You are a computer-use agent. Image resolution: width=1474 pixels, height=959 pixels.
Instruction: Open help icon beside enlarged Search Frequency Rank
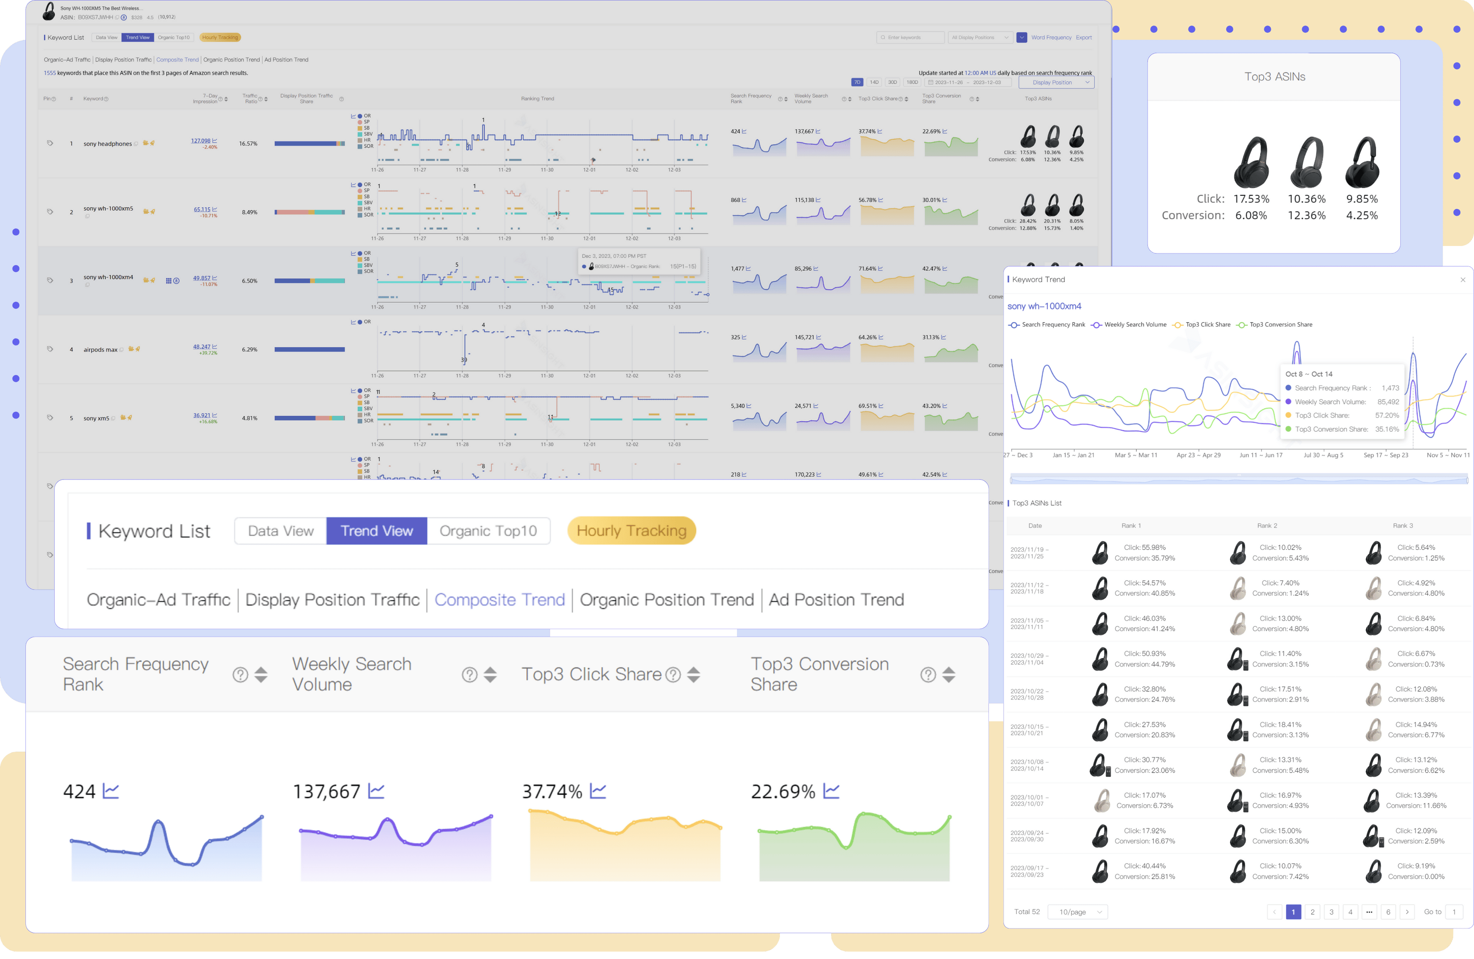240,675
